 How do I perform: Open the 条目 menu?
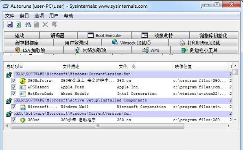point(24,15)
